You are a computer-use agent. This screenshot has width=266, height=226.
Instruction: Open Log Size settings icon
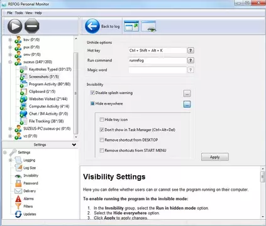[18, 168]
